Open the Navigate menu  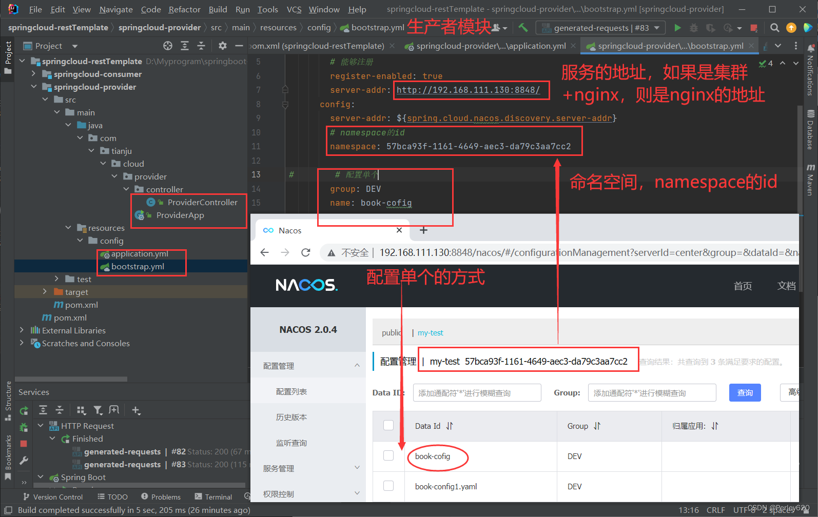pos(116,9)
